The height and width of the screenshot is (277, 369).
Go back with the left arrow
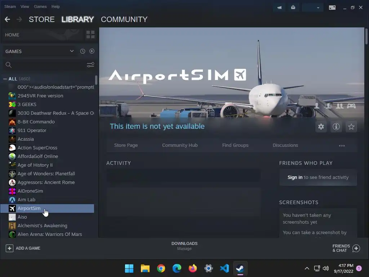7,19
